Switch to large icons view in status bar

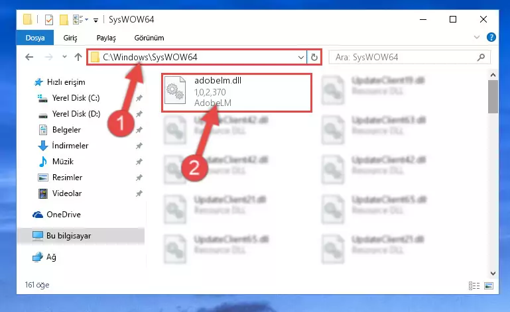tap(489, 286)
